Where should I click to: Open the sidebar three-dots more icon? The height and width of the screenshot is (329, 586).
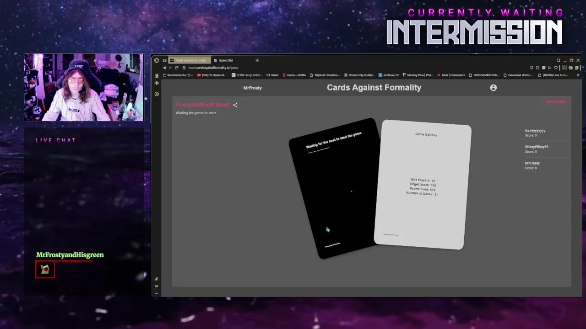click(x=157, y=293)
